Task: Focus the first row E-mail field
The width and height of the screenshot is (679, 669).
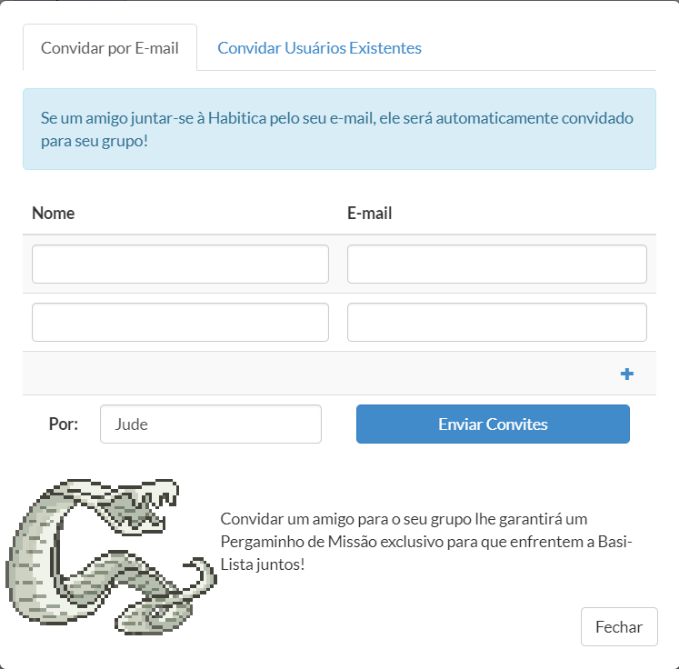Action: (496, 264)
